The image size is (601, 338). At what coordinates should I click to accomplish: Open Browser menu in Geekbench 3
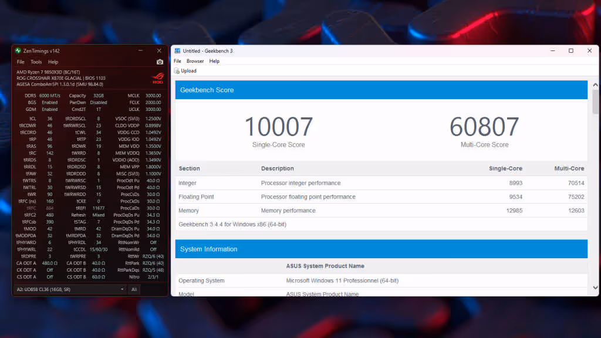[x=195, y=61]
